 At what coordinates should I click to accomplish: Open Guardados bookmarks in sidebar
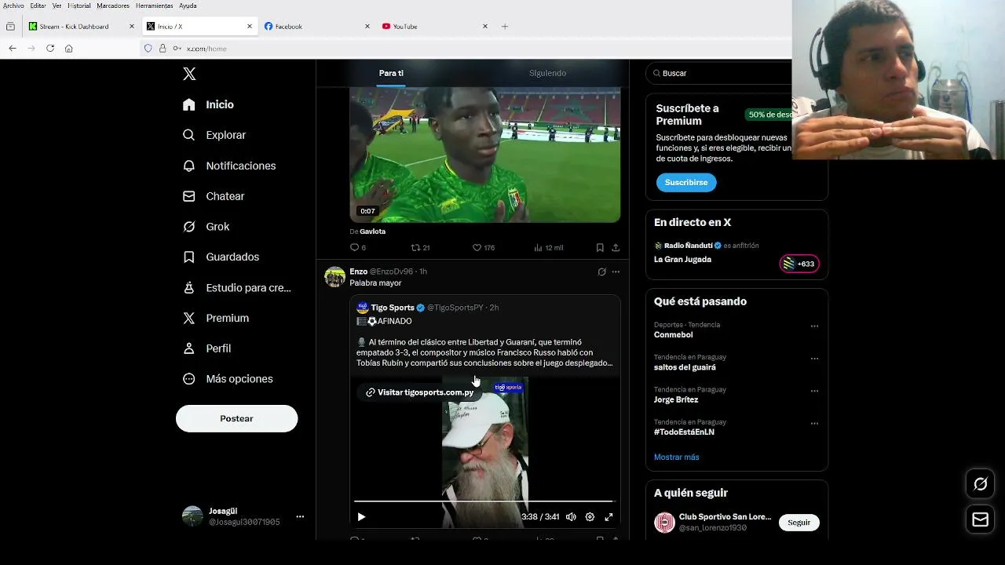point(221,257)
